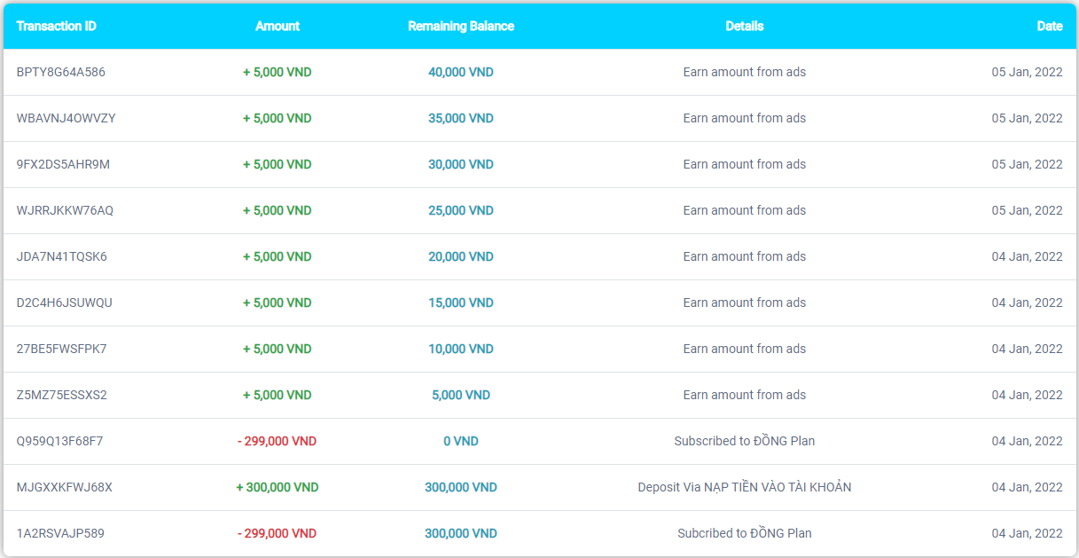Click the Remaining Balance column header
This screenshot has height=558, width=1079.
coord(461,27)
